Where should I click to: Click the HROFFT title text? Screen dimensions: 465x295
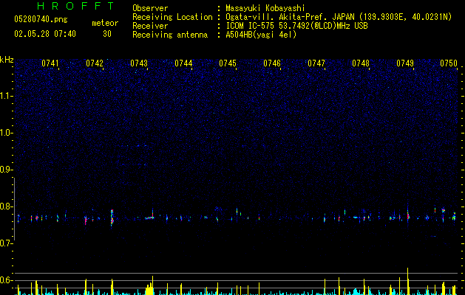(x=75, y=6)
